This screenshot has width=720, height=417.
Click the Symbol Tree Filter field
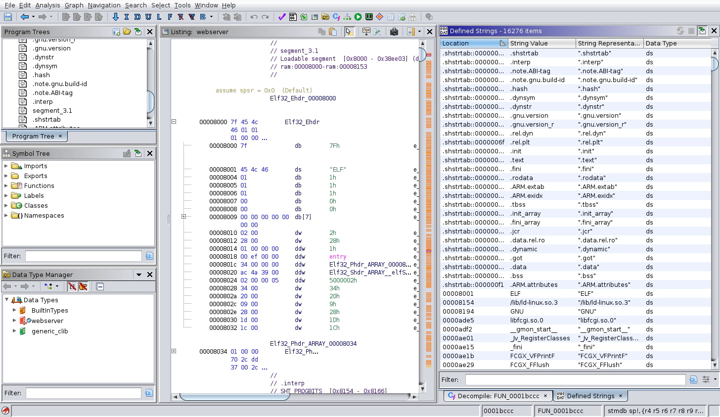pos(84,256)
